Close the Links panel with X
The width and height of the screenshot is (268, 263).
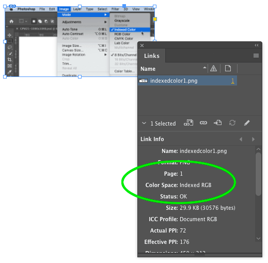click(x=142, y=45)
